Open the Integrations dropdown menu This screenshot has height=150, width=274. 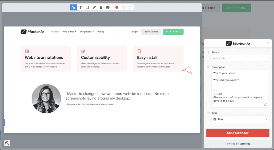(87, 32)
